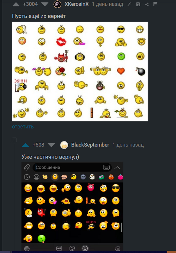Image resolution: width=176 pixels, height=253 pixels.
Task: Click BlackSeptember avatar picture
Action: (x=64, y=145)
